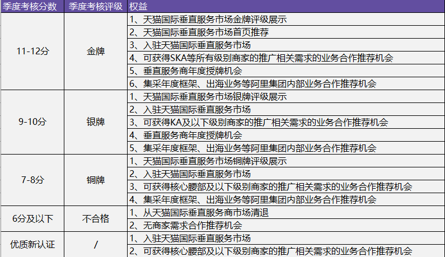Select 优质新认证 item 1、入驻天猫国际垂直服务市场
This screenshot has width=445, height=257.
point(286,239)
